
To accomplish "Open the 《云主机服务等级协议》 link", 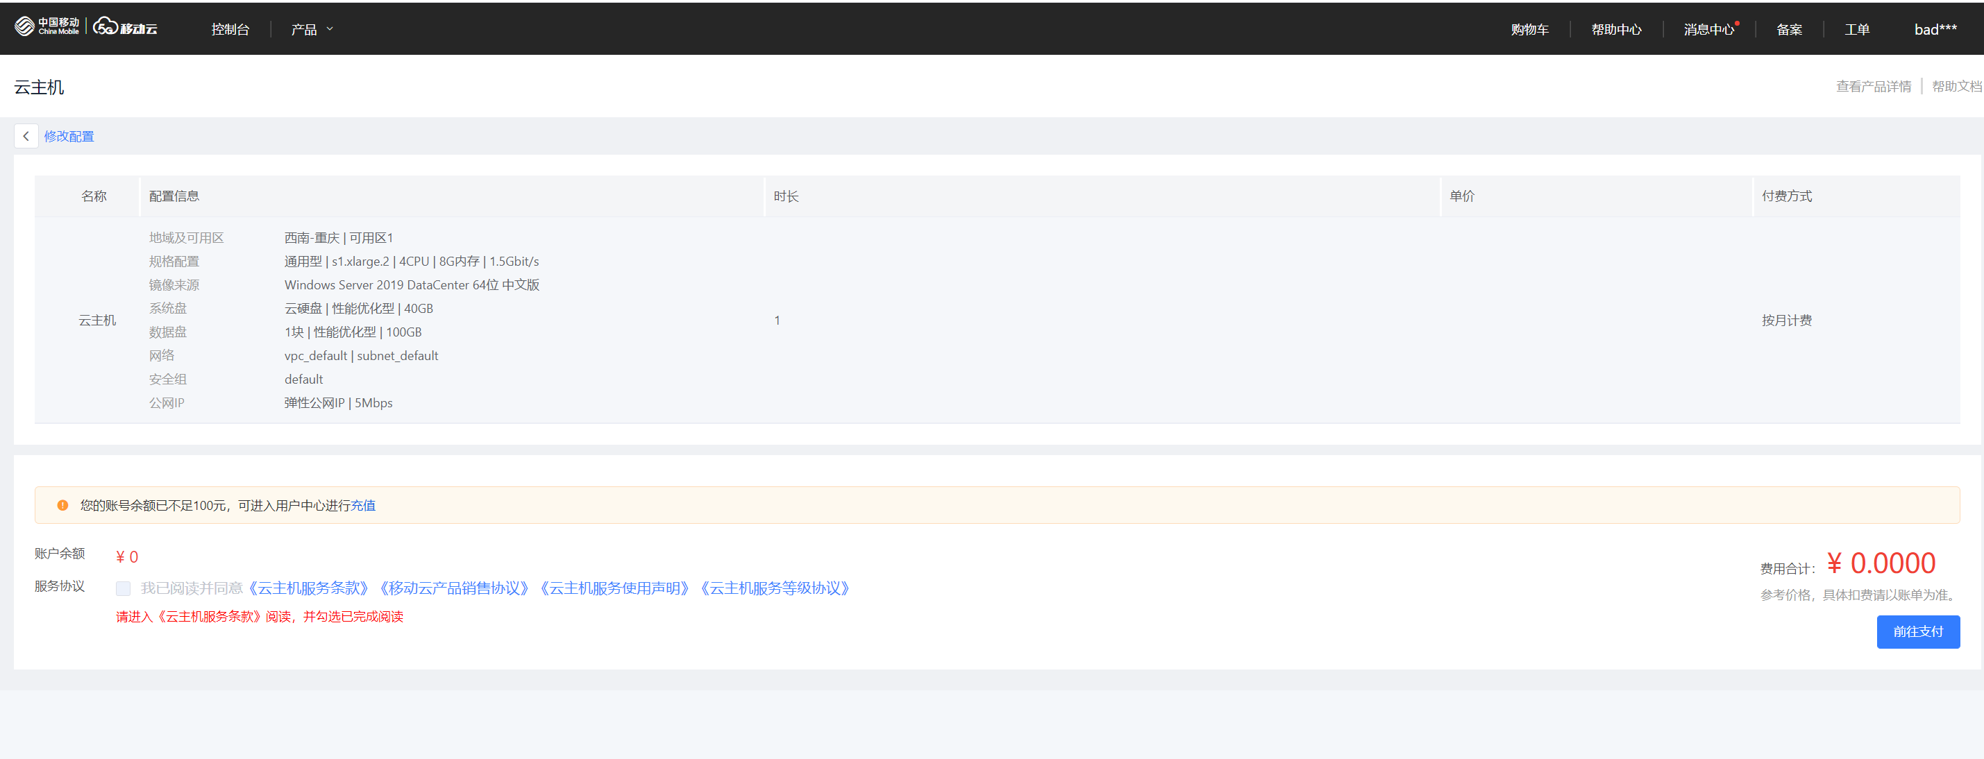I will click(775, 589).
